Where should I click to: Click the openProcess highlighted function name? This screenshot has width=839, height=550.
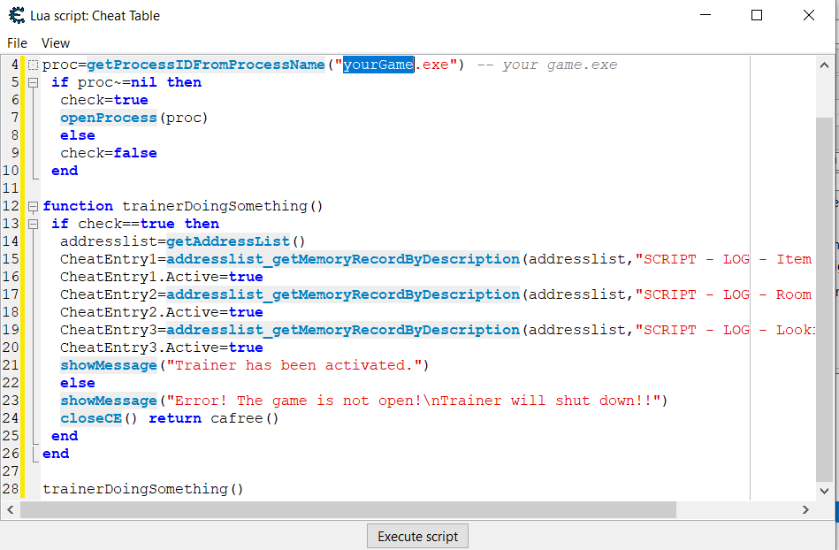[x=108, y=117]
